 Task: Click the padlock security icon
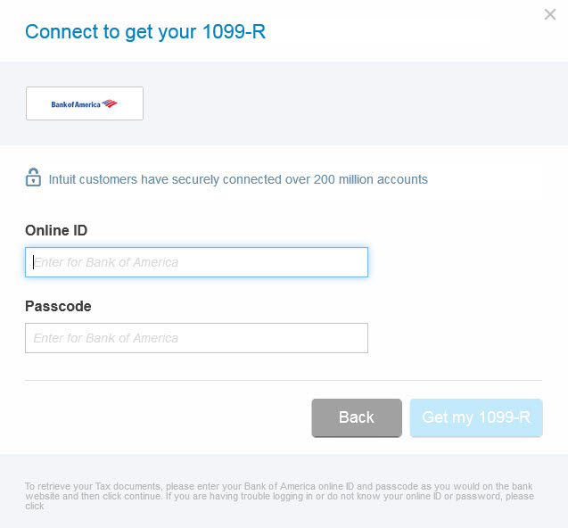[x=33, y=177]
